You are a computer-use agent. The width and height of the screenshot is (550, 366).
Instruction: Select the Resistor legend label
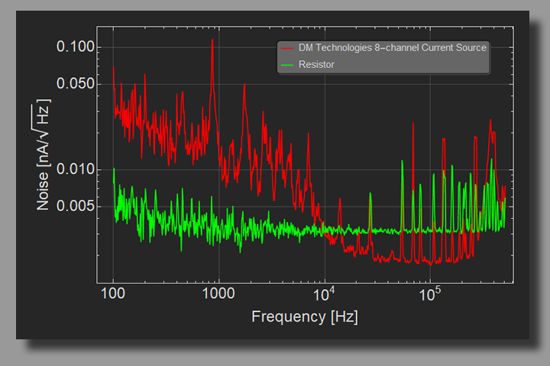click(316, 65)
